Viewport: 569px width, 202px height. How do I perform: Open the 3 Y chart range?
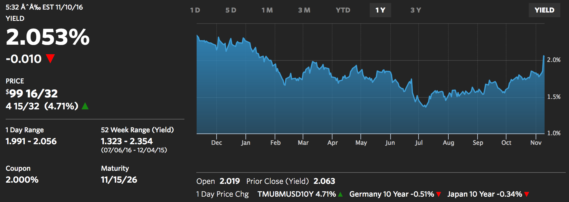tap(416, 10)
